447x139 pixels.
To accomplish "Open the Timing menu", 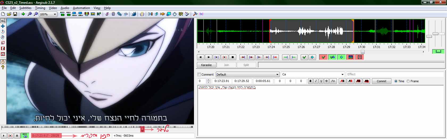I will [x=40, y=8].
